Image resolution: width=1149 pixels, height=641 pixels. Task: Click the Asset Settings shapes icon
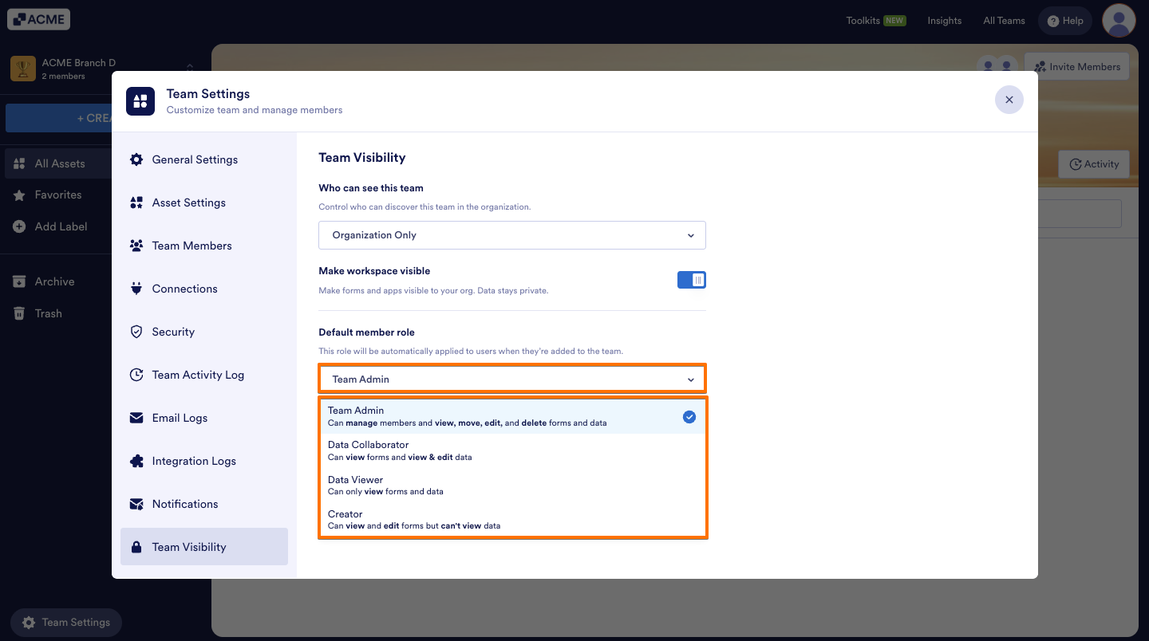click(136, 203)
